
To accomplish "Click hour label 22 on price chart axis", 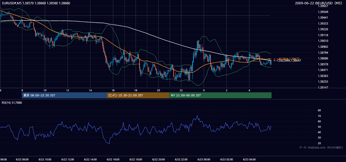I will [181, 90].
